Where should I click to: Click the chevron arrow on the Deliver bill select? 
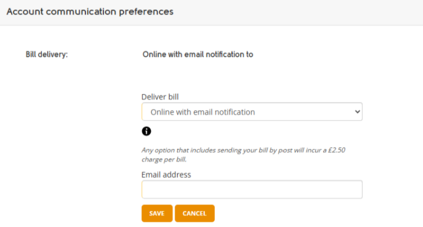(x=357, y=112)
